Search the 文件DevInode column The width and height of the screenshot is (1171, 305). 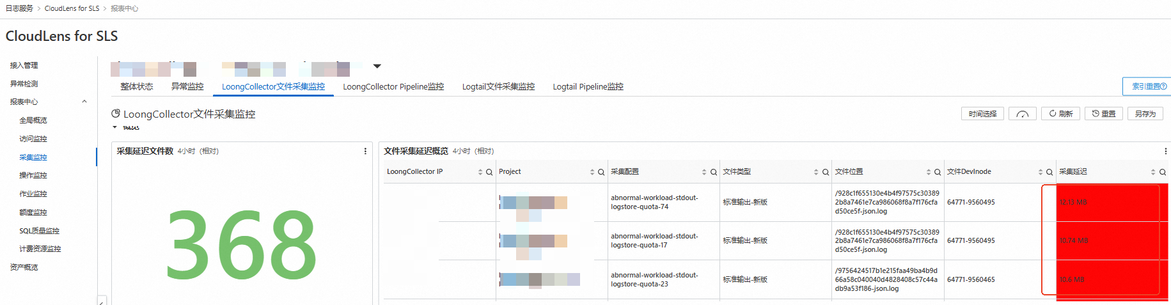1049,172
